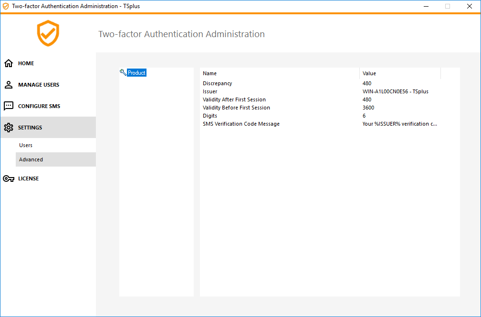
Task: Open the Validity Before First Session row
Action: (236, 107)
